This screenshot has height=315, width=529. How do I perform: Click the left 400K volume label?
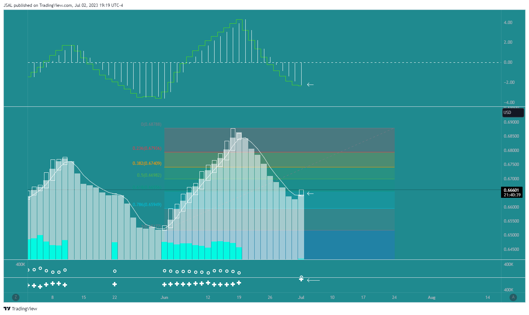pos(20,264)
